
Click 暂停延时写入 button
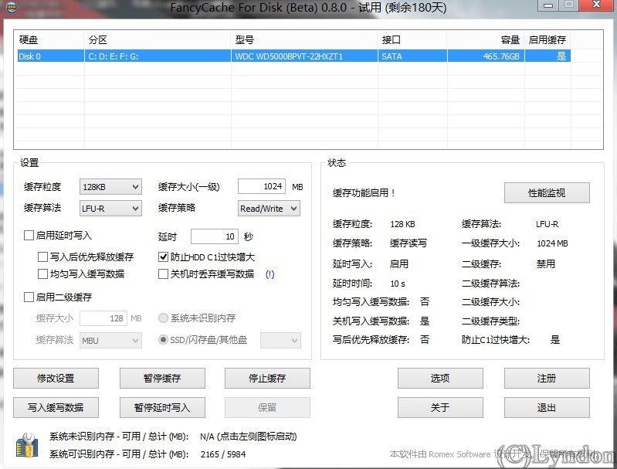(x=162, y=407)
